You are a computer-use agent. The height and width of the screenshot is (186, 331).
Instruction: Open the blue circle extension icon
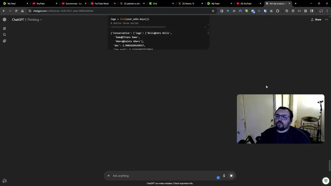point(228,11)
